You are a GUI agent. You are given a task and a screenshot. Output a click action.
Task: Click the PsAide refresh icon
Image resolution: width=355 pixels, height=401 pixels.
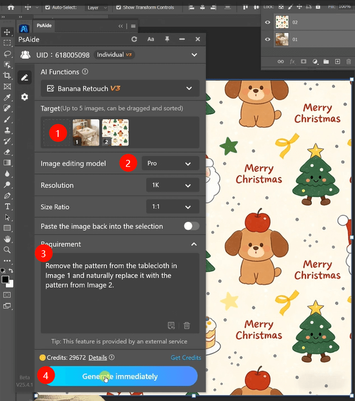[134, 39]
